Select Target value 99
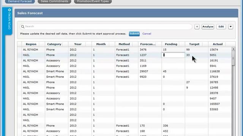The height and width of the screenshot is (136, 243). 188,49
